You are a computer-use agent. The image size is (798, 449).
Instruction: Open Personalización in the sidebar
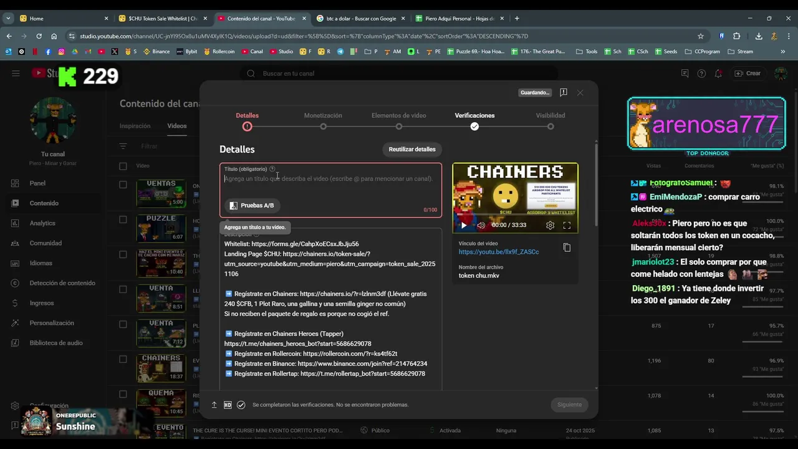coord(51,323)
